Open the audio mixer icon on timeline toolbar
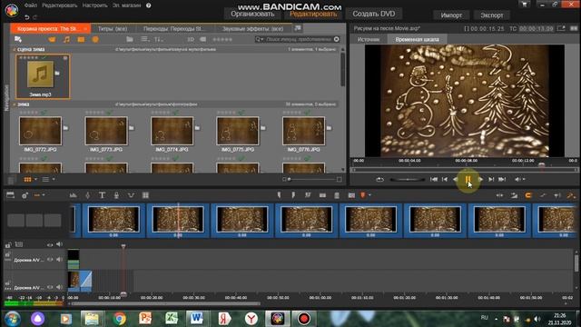Viewport: 581px width, 327px height. click(x=73, y=195)
